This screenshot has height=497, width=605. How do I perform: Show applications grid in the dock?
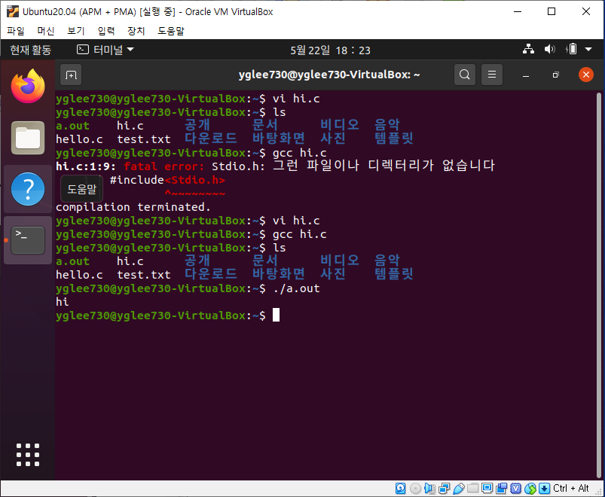[28, 455]
